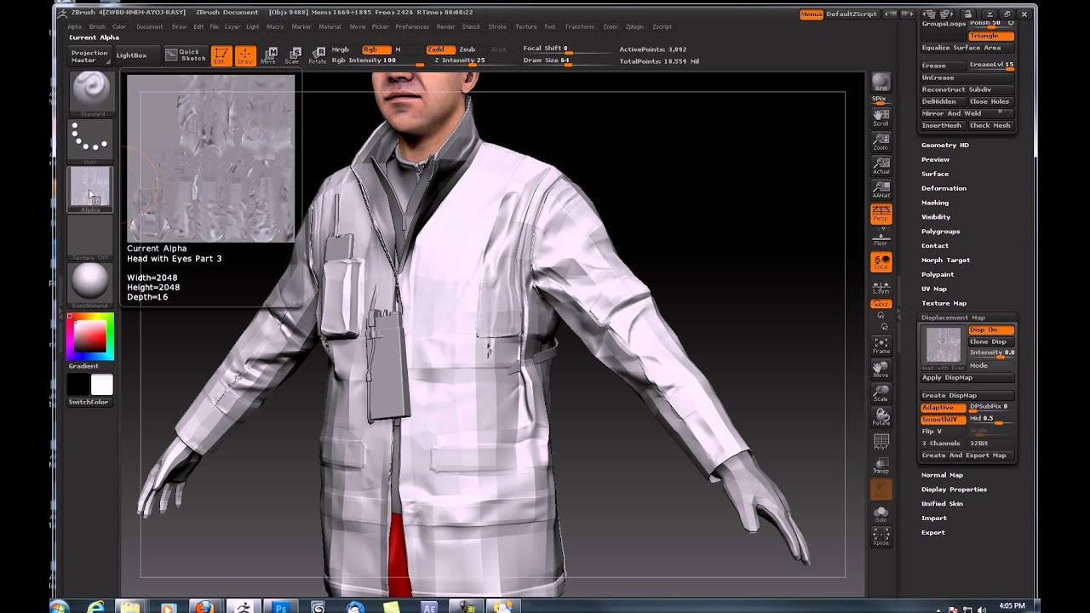Toggle Zadd sculpt mode
This screenshot has width=1090, height=613.
(439, 49)
